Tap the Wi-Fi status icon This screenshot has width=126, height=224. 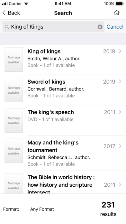click(26, 4)
